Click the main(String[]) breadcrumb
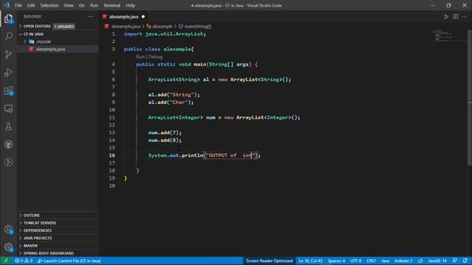Screen dimensions: 472x265 point(198,26)
